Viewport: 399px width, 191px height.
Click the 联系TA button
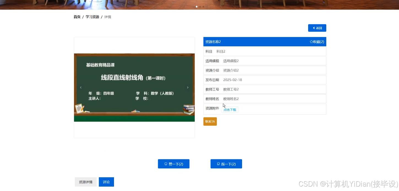coord(210,122)
